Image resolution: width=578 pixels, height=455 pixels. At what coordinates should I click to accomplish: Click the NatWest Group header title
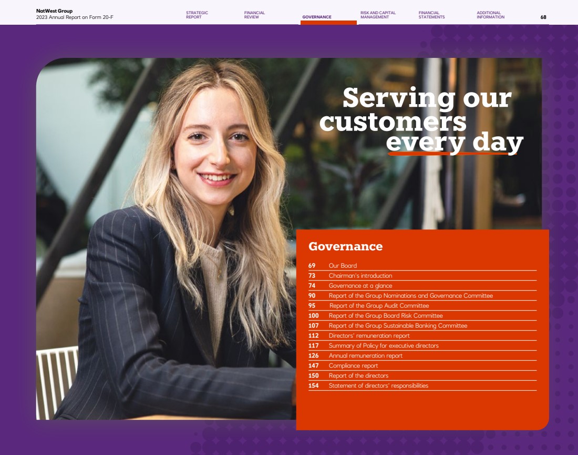tap(54, 11)
